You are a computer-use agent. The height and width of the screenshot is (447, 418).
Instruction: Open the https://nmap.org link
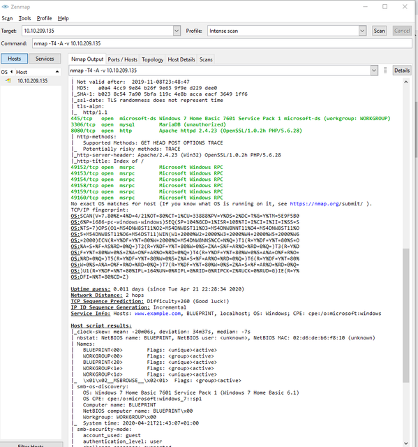point(314,203)
